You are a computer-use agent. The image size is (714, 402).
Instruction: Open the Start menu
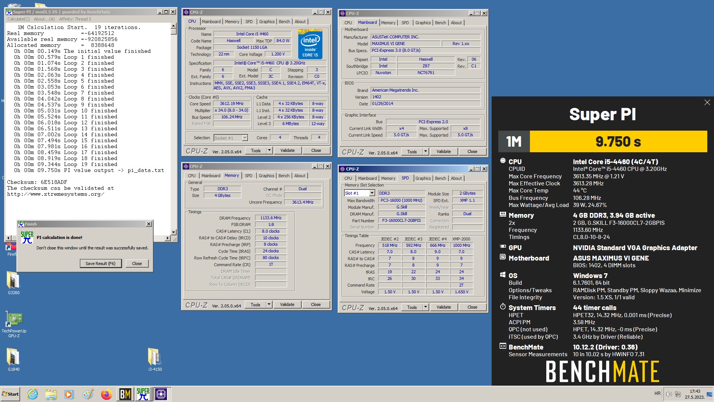point(10,394)
